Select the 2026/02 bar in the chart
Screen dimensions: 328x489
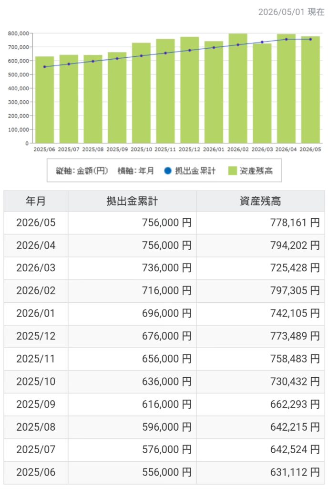click(x=238, y=88)
